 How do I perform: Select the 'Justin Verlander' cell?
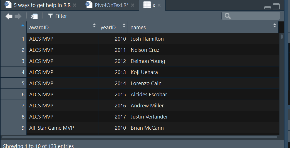(149, 117)
